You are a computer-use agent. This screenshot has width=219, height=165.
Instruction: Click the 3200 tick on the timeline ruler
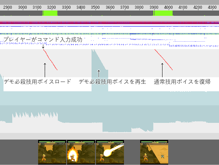click(51, 7)
